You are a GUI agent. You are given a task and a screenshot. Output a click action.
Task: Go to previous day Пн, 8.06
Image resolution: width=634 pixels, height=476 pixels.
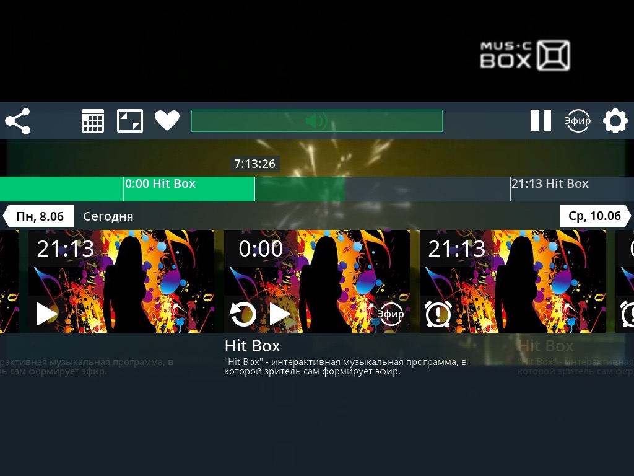[39, 216]
